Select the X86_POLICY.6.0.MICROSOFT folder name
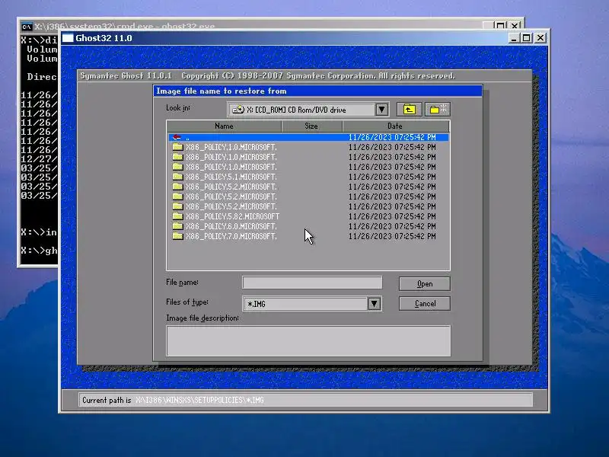 [231, 226]
